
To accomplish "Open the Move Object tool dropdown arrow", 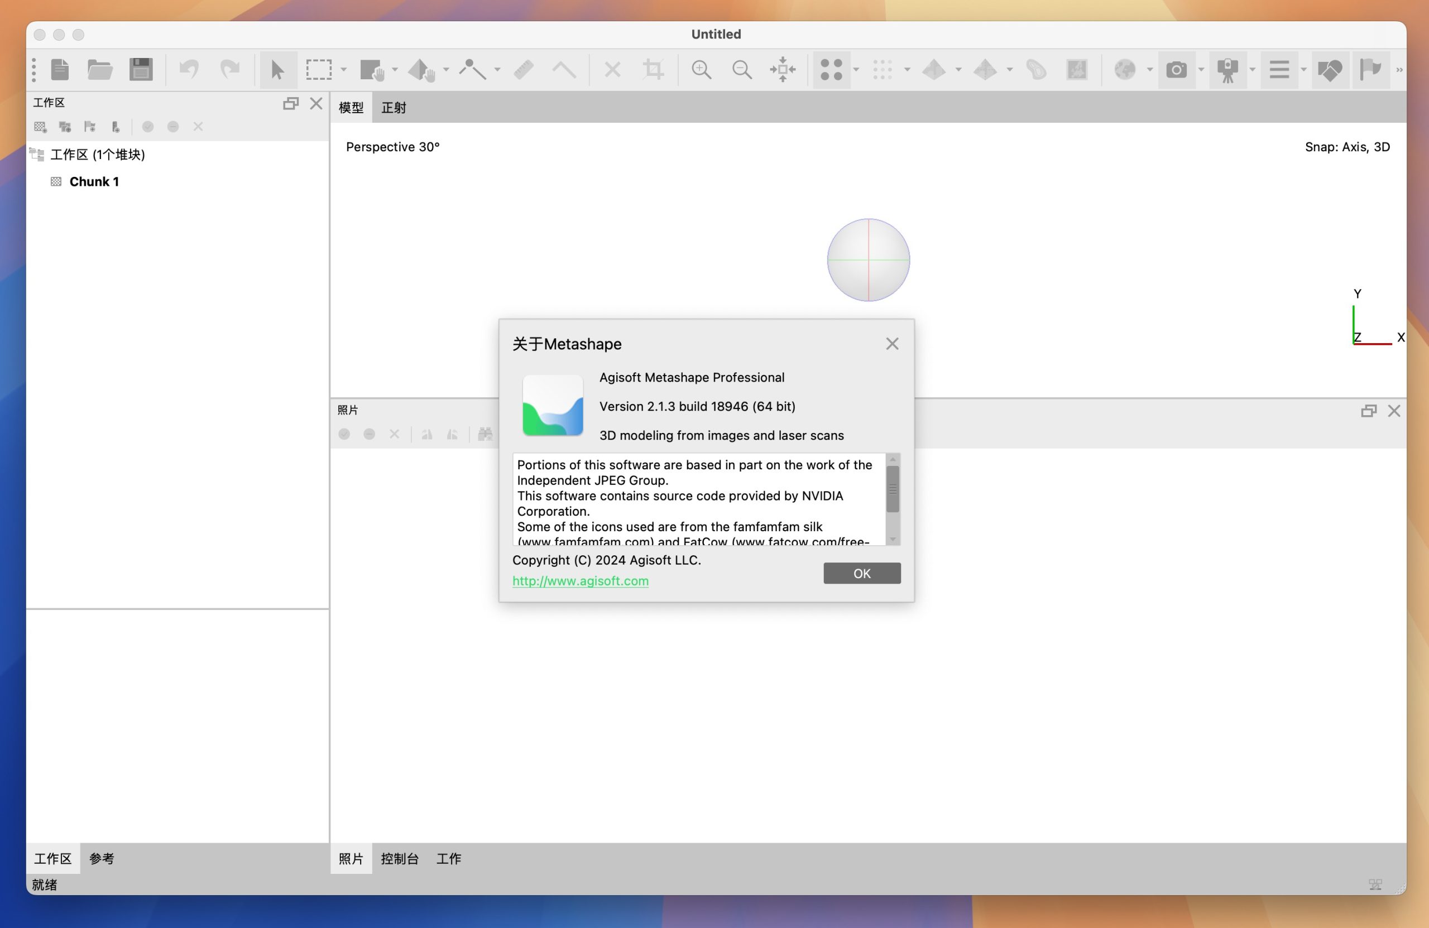I will tap(446, 70).
